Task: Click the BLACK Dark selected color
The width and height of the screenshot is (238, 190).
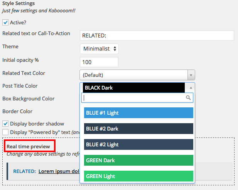Action: click(x=133, y=88)
